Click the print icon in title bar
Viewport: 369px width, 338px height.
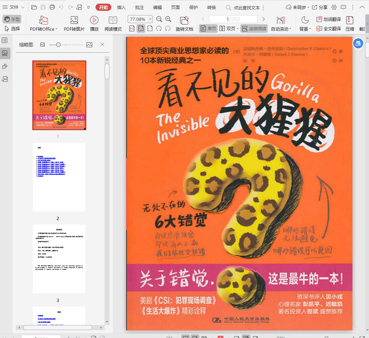pyautogui.click(x=52, y=7)
